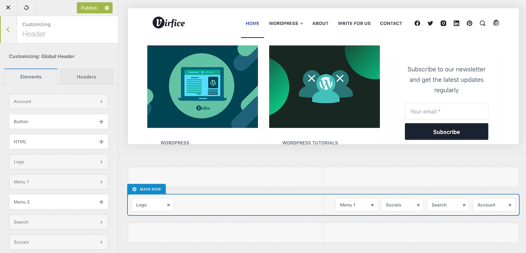Open the HOME menu item
The width and height of the screenshot is (526, 253).
252,24
